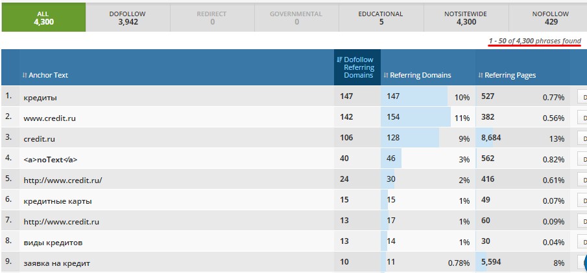Sort by the Referring Domains column icon
587x273 pixels.
click(x=386, y=76)
